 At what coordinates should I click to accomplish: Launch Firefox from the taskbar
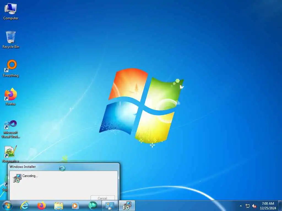tap(41, 206)
